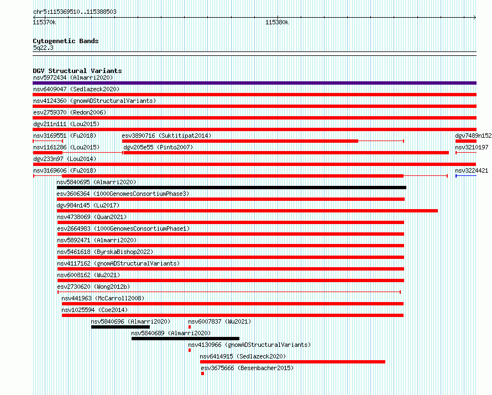Viewport: 492px width, 395px height.
Task: Select the blue nsv3224421 variant bar
Action: 466,176
